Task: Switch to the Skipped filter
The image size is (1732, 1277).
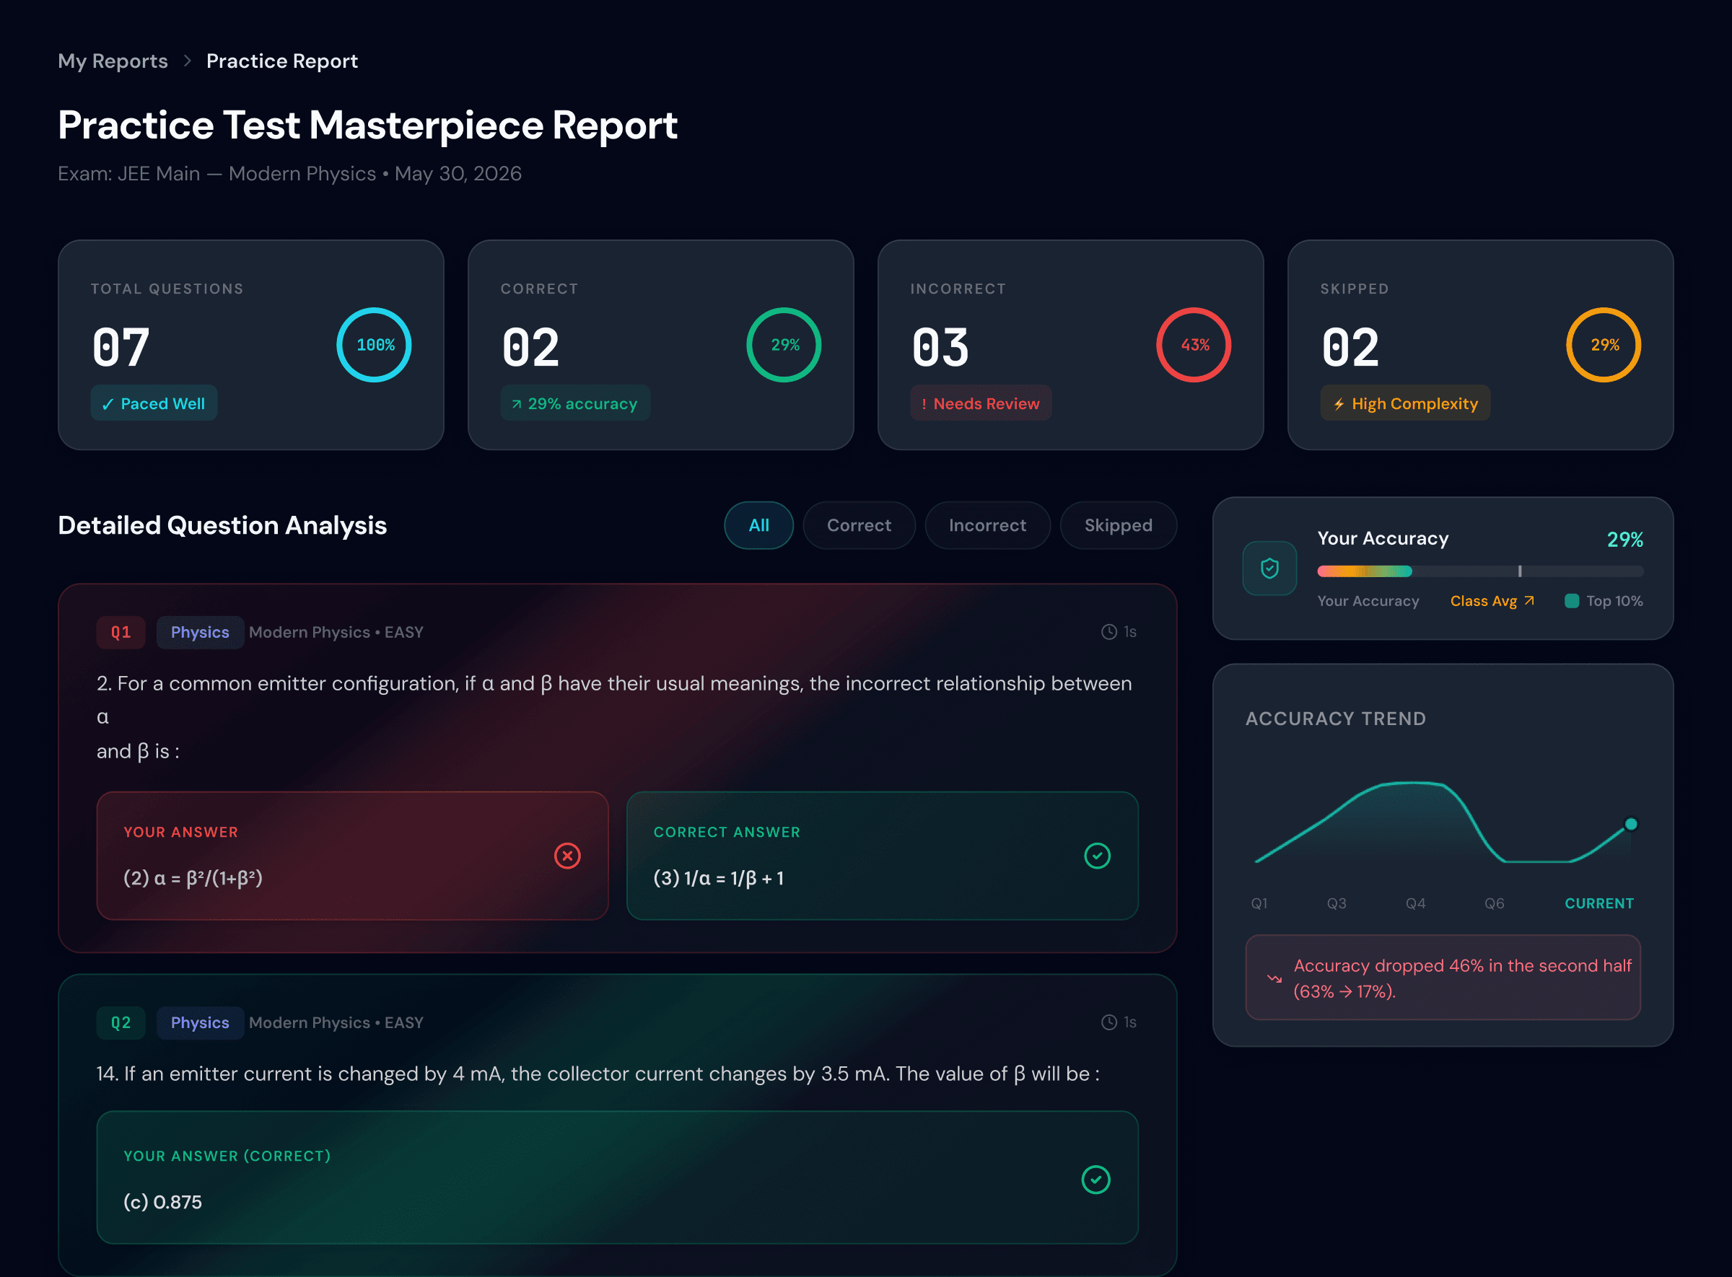Action: coord(1118,526)
